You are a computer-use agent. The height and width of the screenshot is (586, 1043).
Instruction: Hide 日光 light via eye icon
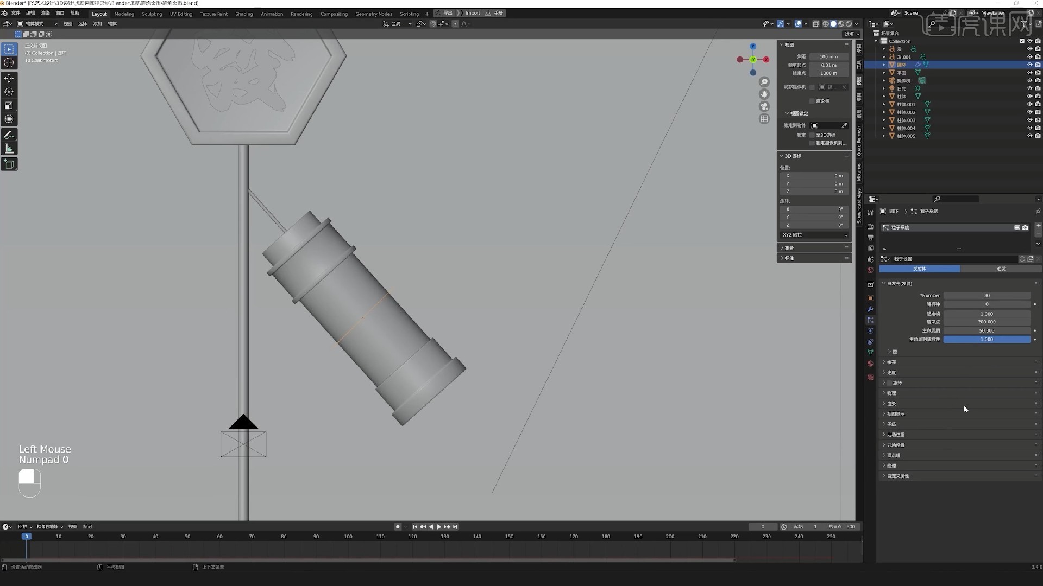tap(1029, 88)
